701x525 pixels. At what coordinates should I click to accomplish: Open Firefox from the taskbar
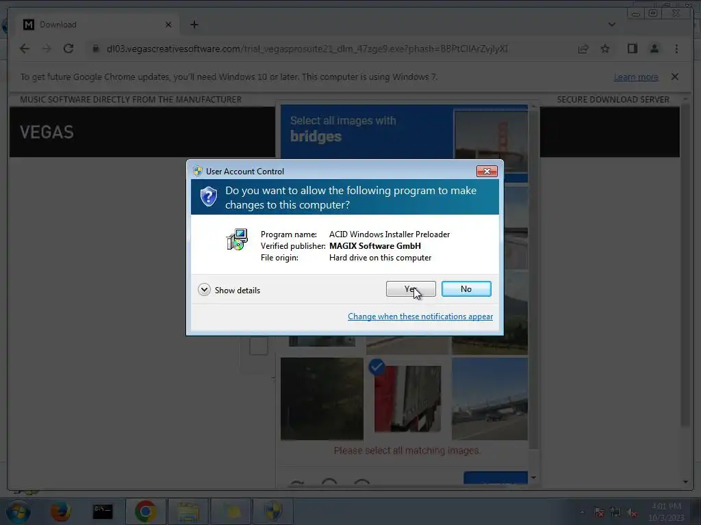click(x=60, y=511)
